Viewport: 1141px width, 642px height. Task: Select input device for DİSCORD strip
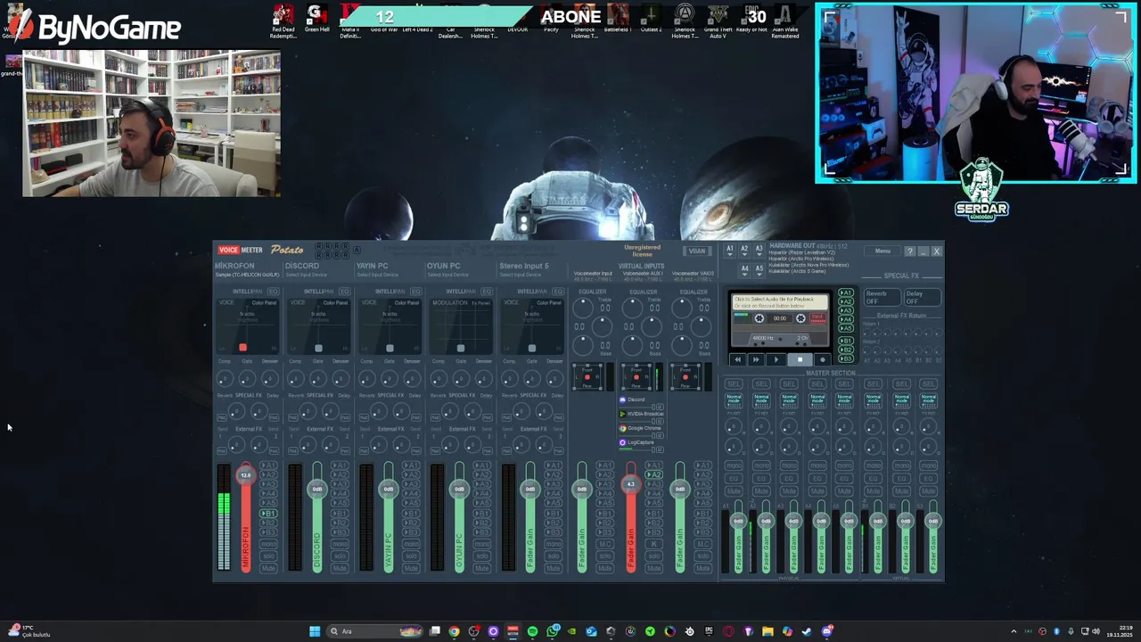[x=305, y=275]
